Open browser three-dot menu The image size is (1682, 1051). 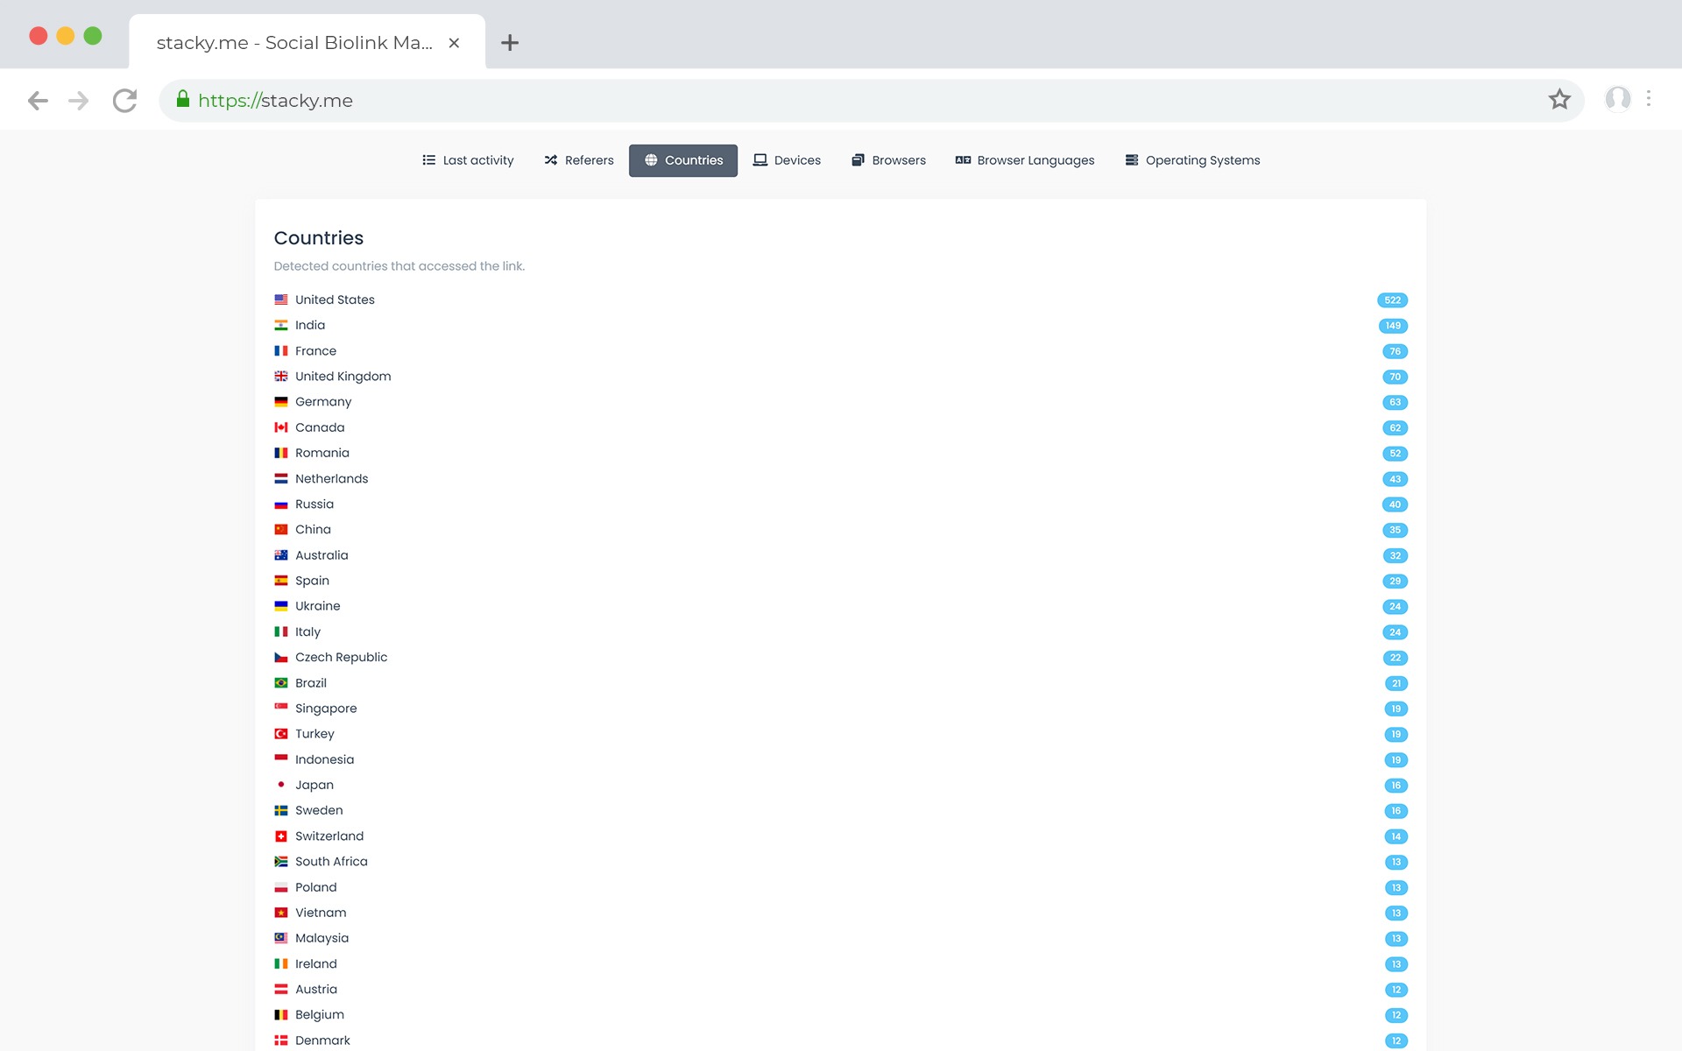tap(1649, 99)
